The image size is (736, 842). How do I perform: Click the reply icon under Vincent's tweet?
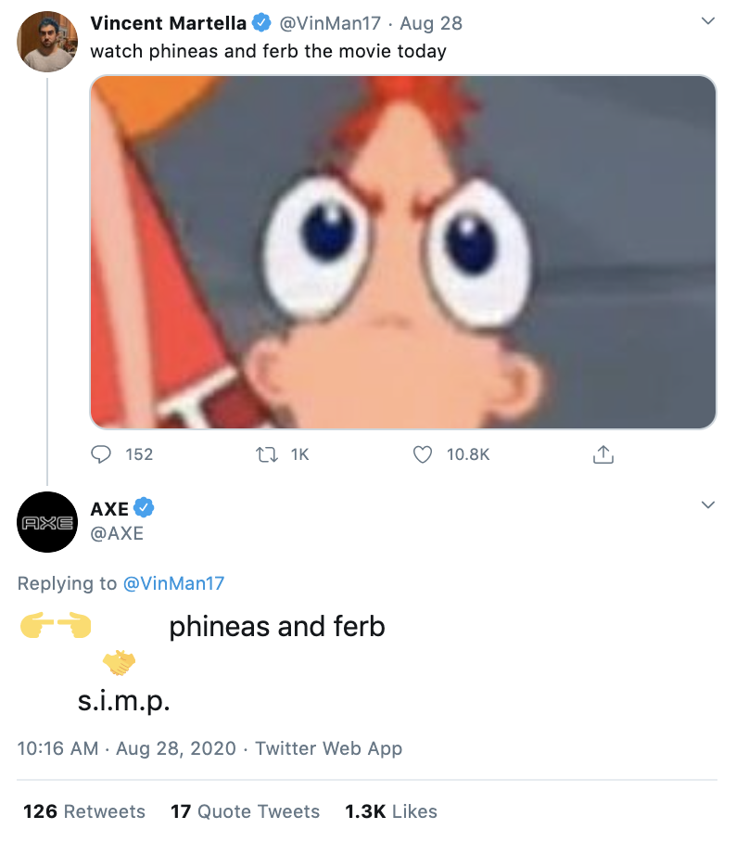[x=101, y=454]
